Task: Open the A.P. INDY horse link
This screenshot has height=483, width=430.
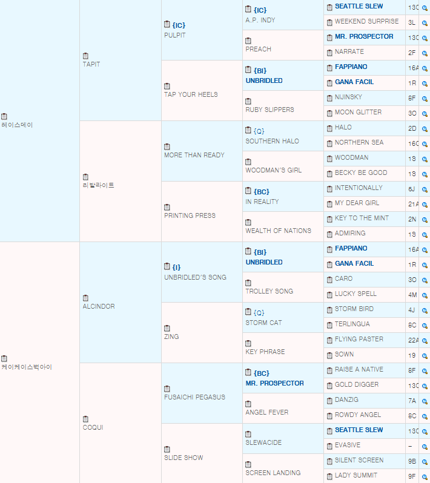Action: click(260, 20)
